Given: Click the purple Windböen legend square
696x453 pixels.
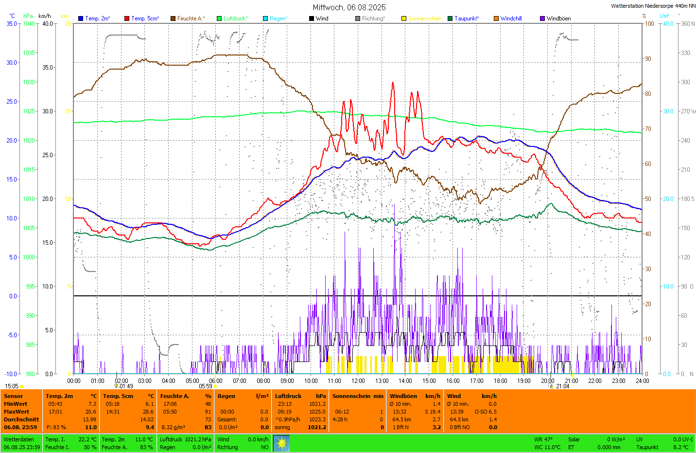Looking at the screenshot, I should pyautogui.click(x=542, y=18).
